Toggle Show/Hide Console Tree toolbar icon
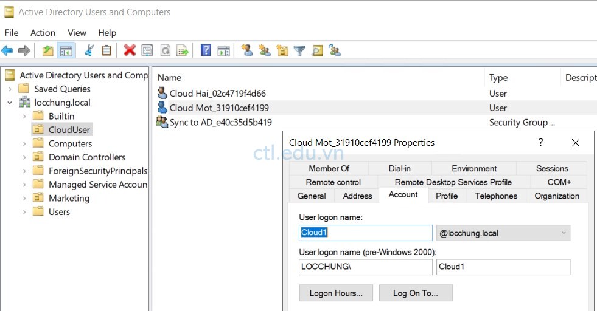597x311 pixels. coord(66,50)
